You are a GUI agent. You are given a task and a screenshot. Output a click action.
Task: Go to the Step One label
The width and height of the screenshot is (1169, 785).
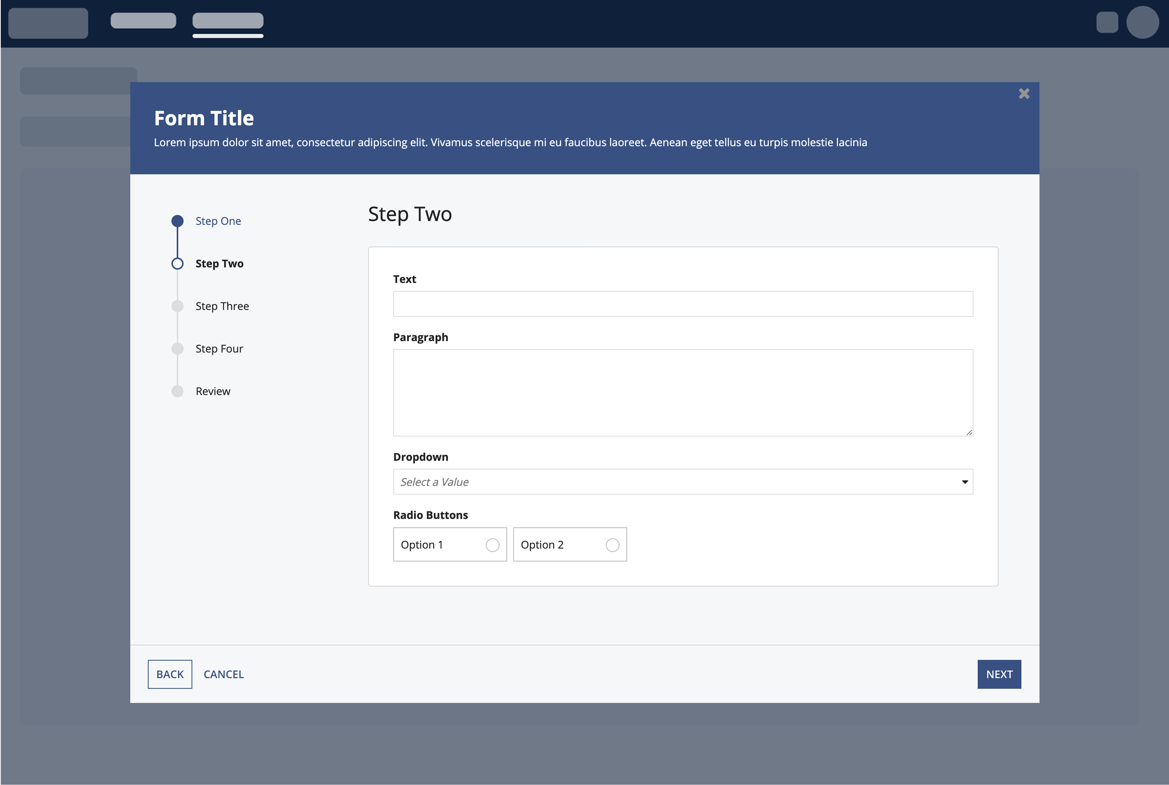[218, 221]
